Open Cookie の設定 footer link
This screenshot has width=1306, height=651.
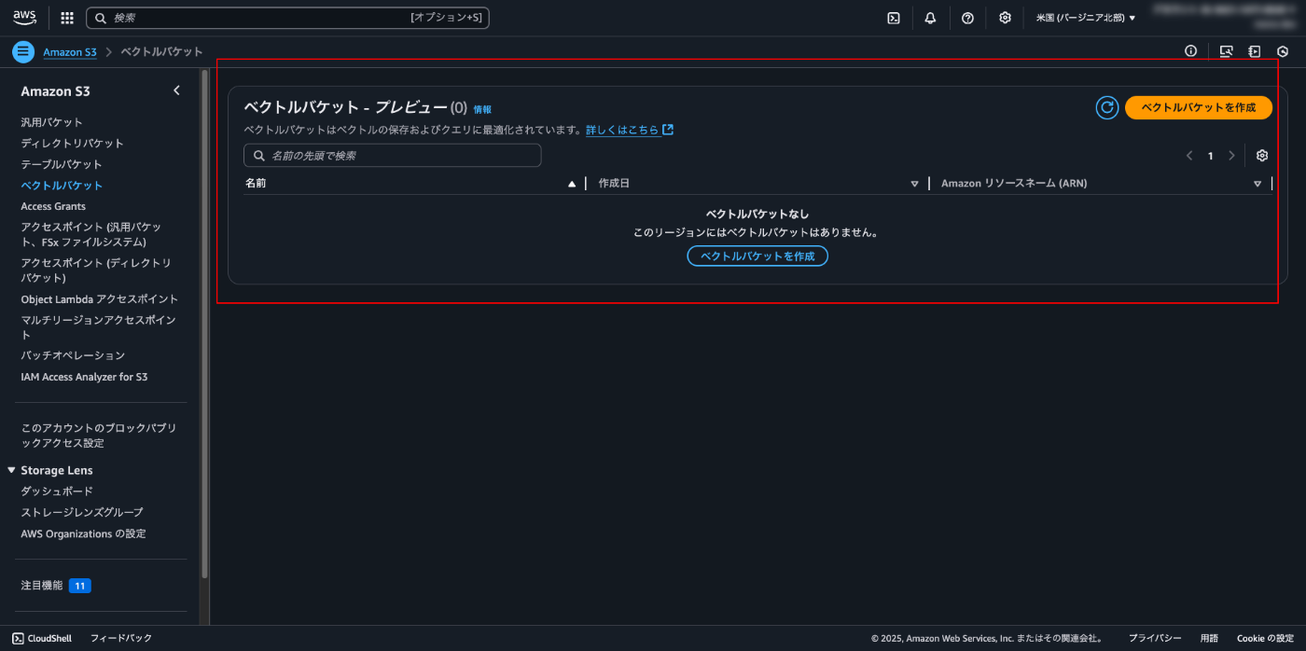coord(1265,638)
